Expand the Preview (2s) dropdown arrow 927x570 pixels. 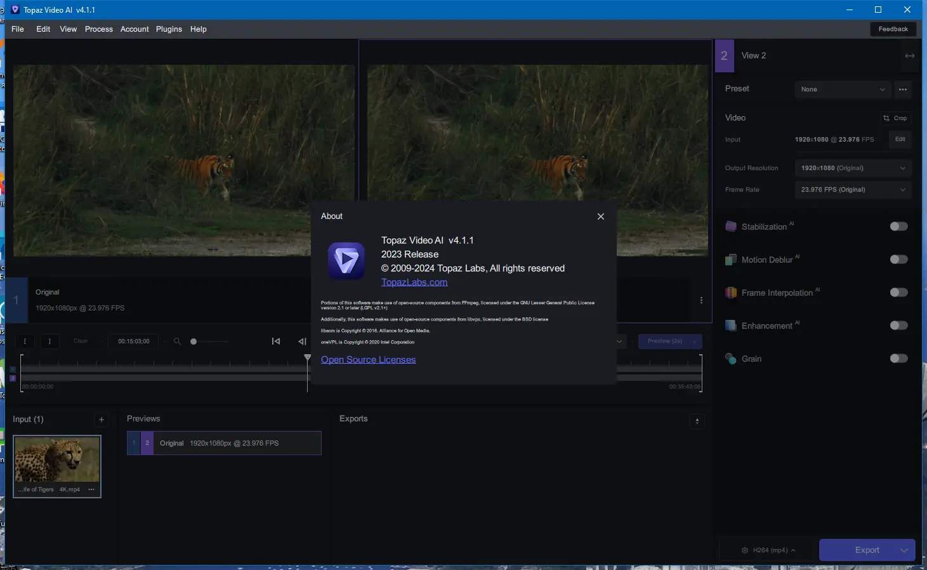[x=696, y=341]
